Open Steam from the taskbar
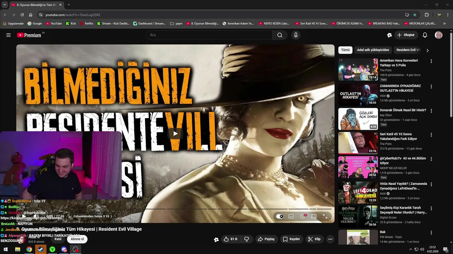453x254 pixels. coord(41,249)
